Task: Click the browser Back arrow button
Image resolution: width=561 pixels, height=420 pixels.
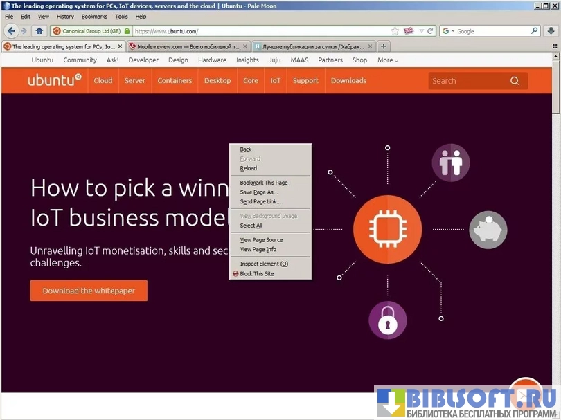Action: [x=11, y=31]
